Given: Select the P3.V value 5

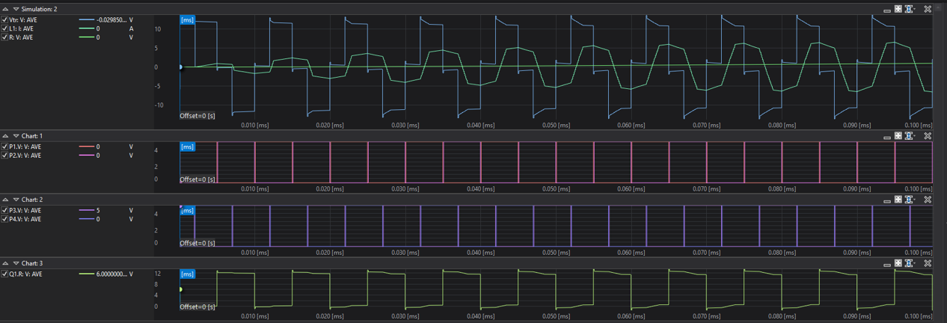Looking at the screenshot, I should [98, 211].
